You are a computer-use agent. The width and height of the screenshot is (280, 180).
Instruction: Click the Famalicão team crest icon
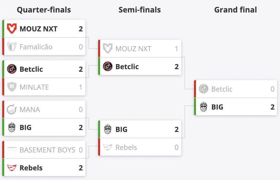click(12, 47)
